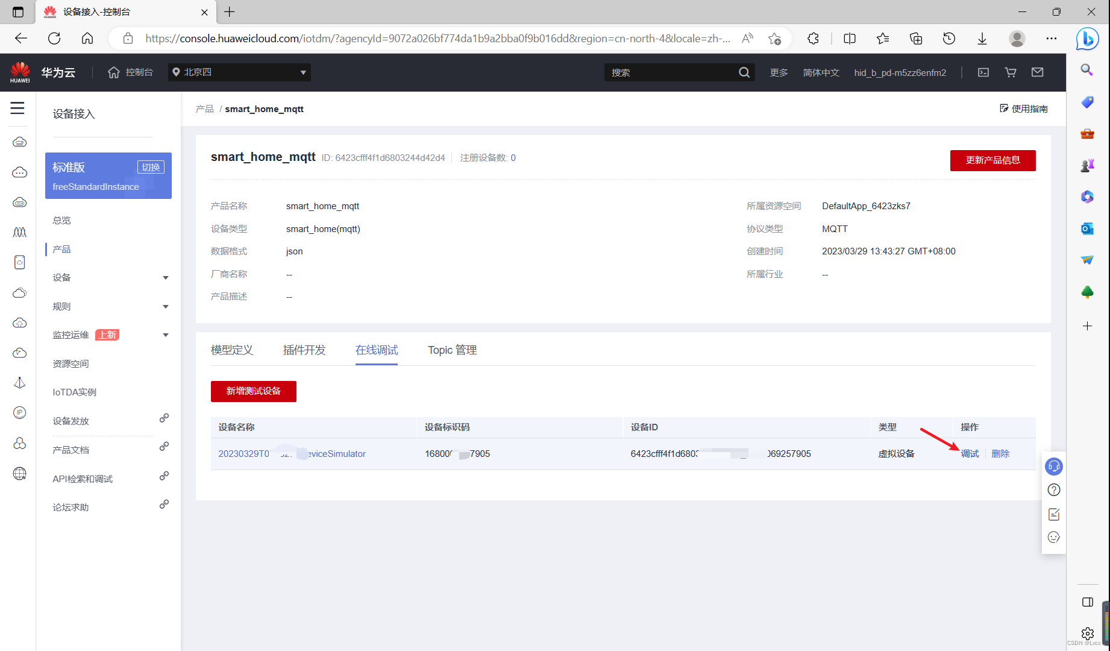This screenshot has width=1110, height=651.
Task: Click the registered device count 0
Action: point(513,158)
